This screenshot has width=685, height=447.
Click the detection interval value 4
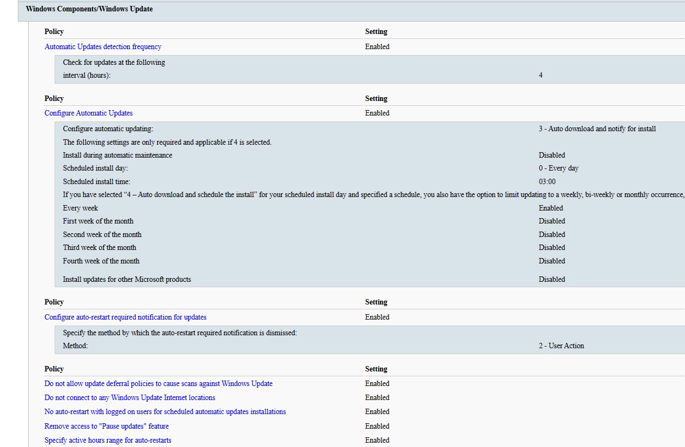click(x=541, y=76)
